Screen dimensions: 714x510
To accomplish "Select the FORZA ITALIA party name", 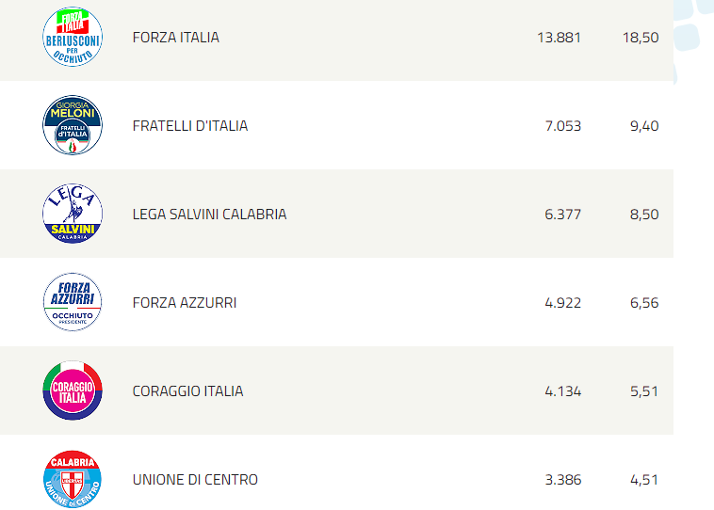I will [176, 38].
